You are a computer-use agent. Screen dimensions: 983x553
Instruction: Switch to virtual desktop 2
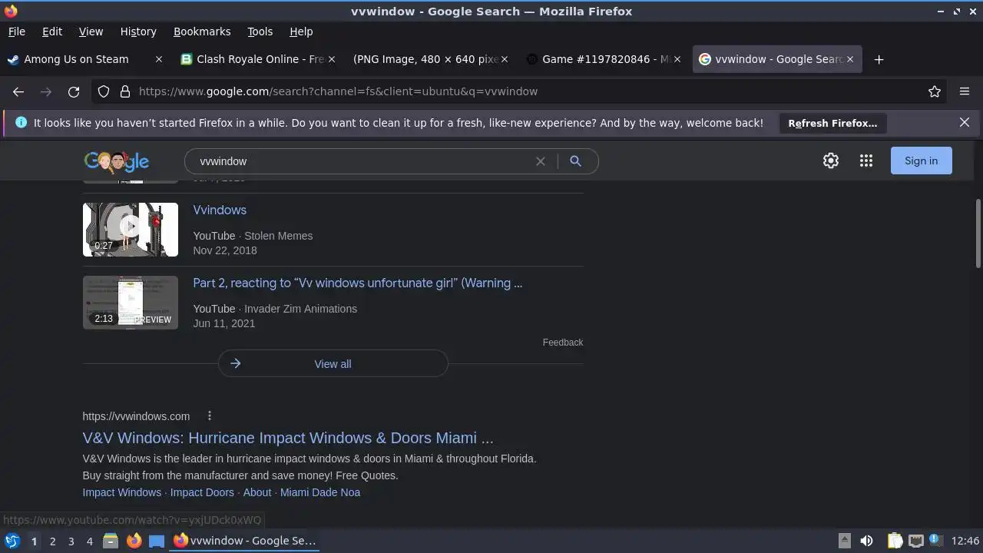[x=52, y=541]
